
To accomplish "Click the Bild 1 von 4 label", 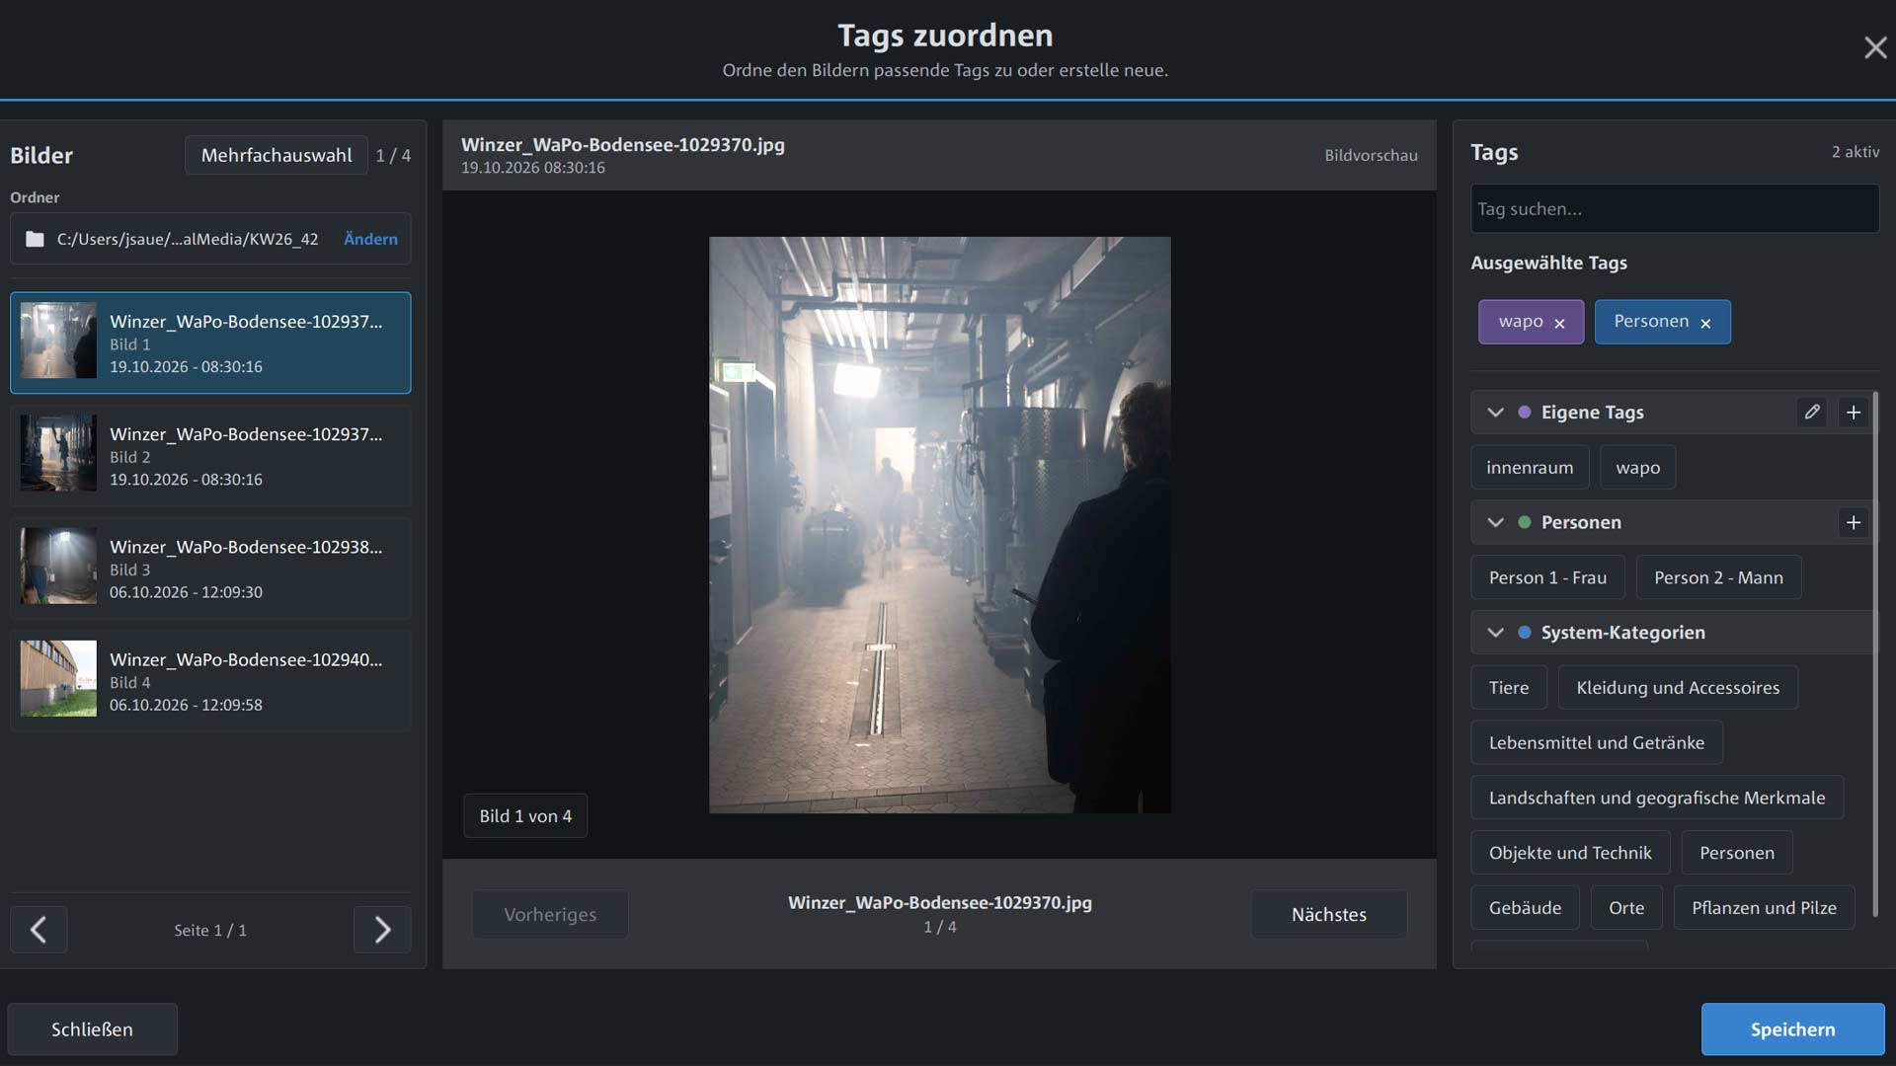I will pyautogui.click(x=525, y=816).
